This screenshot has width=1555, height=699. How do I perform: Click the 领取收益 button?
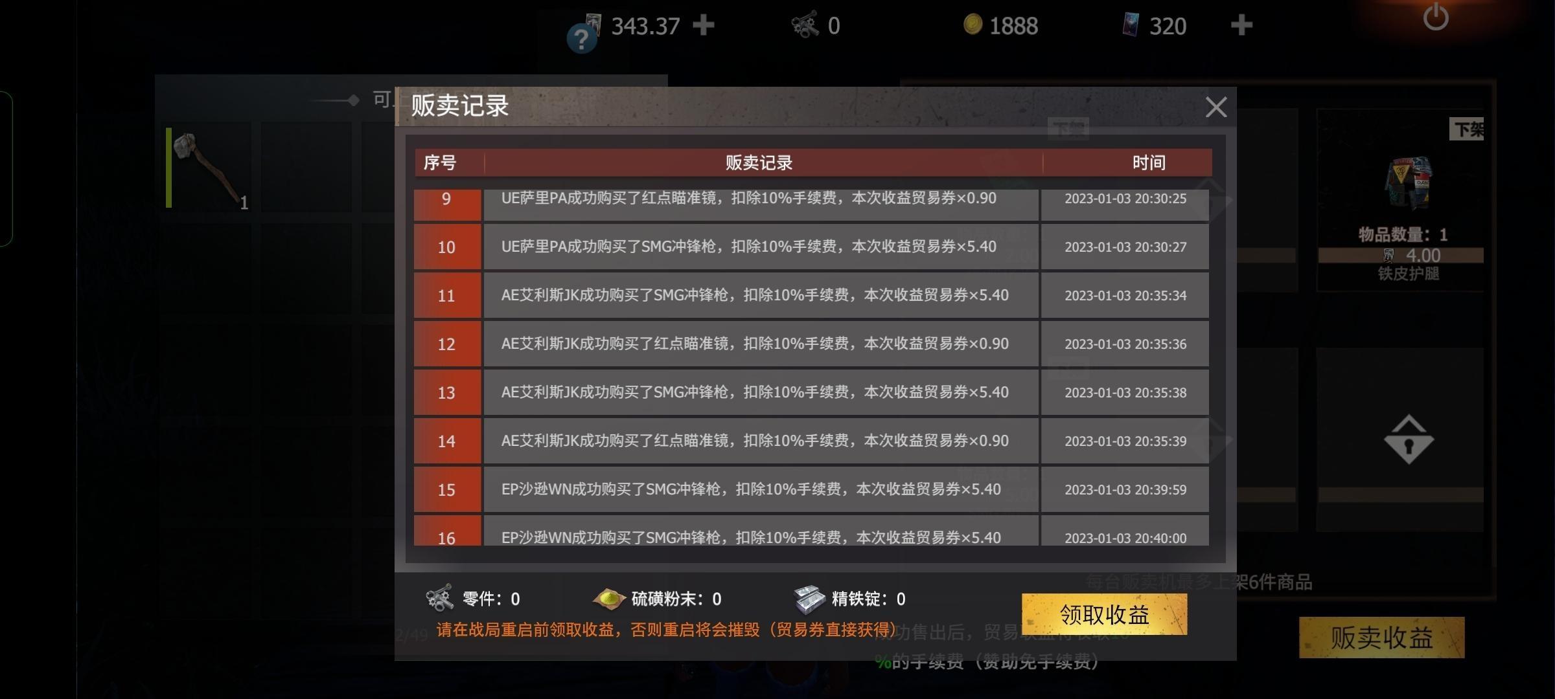click(1105, 614)
